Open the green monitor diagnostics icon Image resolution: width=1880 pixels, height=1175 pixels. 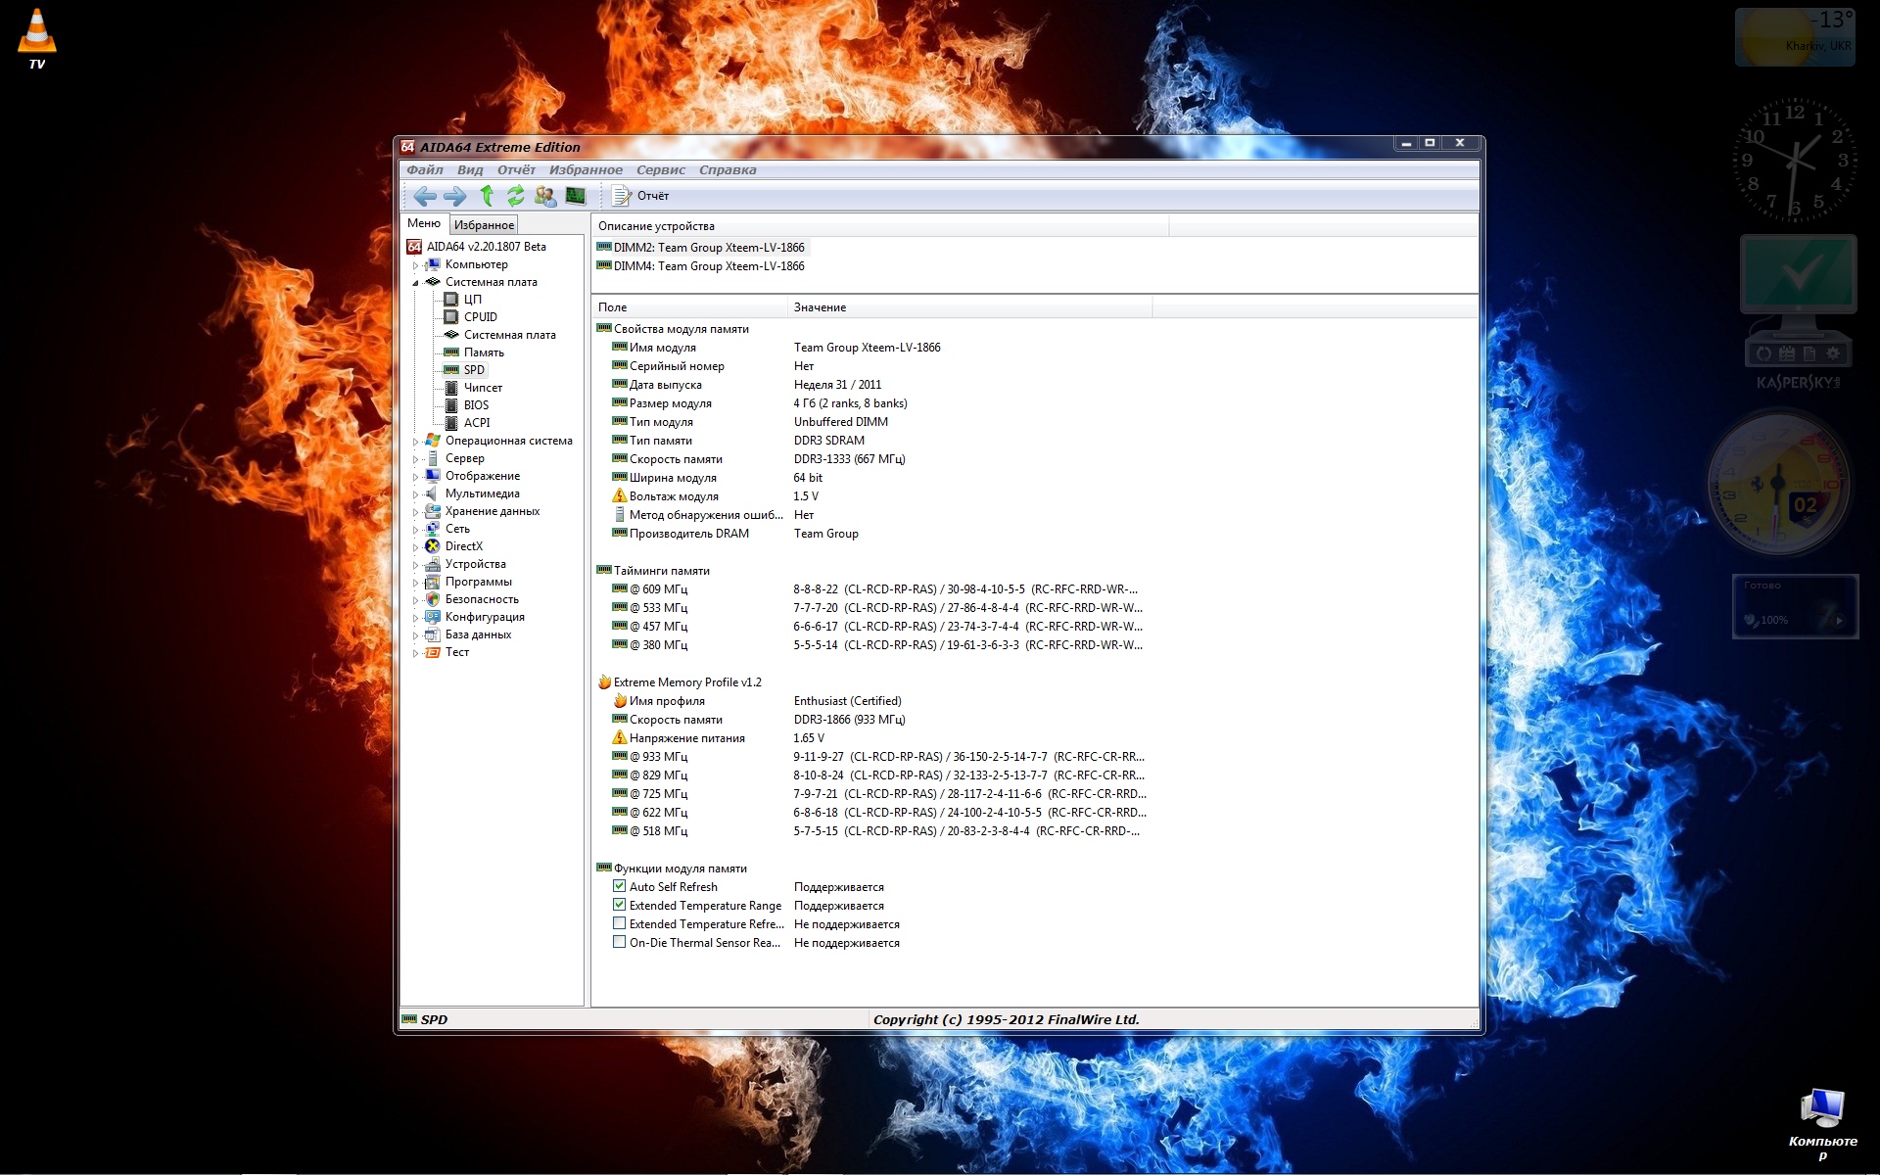pyautogui.click(x=576, y=196)
